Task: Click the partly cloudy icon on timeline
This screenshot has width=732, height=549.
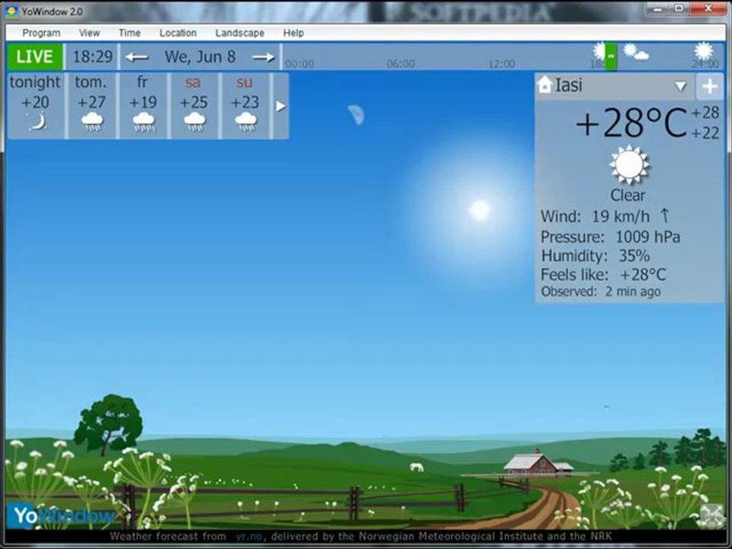Action: point(635,52)
